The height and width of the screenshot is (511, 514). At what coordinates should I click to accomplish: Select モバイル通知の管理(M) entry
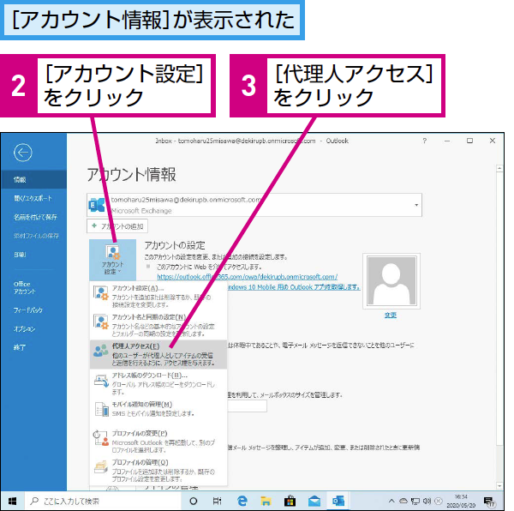(158, 409)
